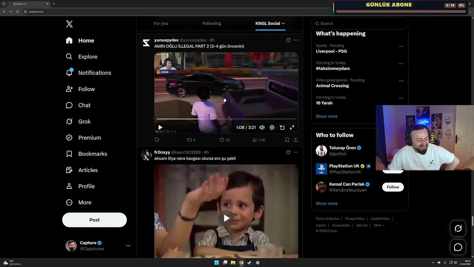The width and height of the screenshot is (474, 267).
Task: Open floating chat messages button
Action: pos(458,247)
